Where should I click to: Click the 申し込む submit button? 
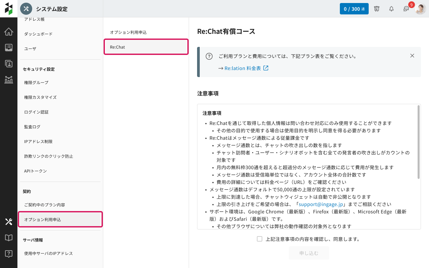[309, 253]
